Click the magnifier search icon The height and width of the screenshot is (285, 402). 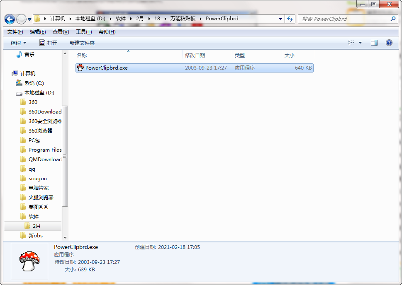[393, 19]
